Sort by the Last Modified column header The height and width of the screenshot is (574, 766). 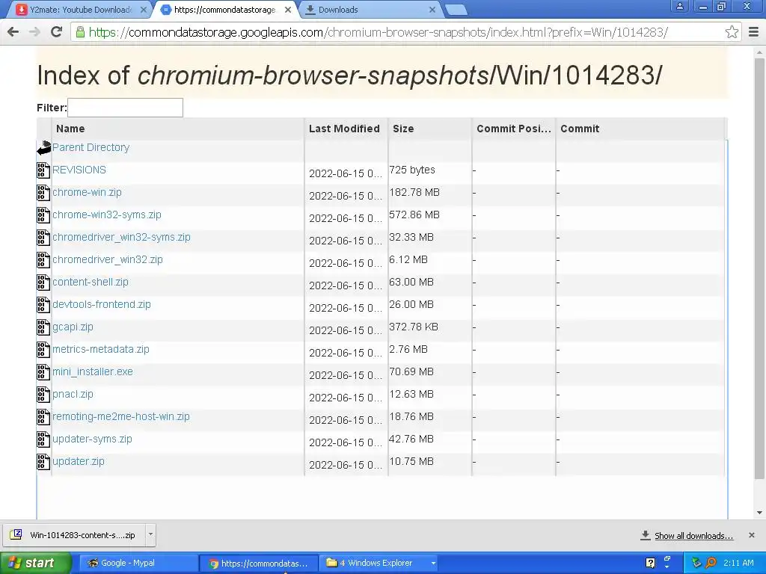(346, 129)
